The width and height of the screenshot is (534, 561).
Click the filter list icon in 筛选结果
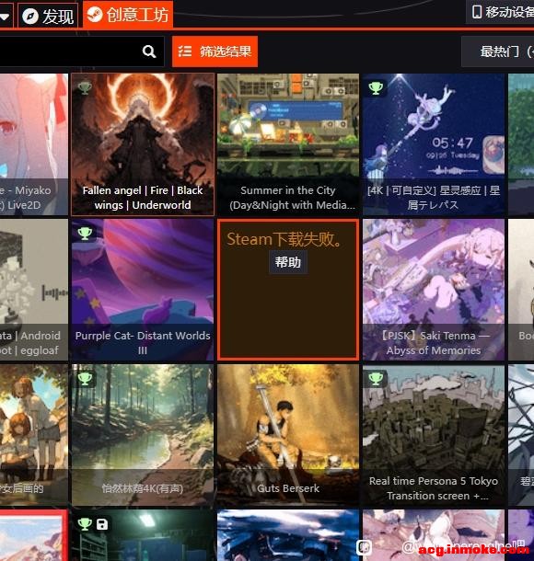pyautogui.click(x=185, y=52)
